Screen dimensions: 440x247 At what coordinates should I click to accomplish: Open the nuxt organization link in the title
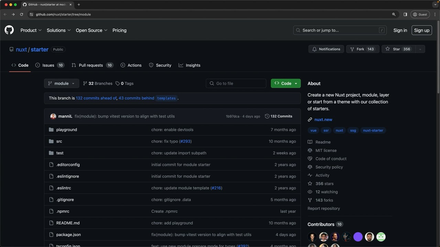pyautogui.click(x=21, y=49)
